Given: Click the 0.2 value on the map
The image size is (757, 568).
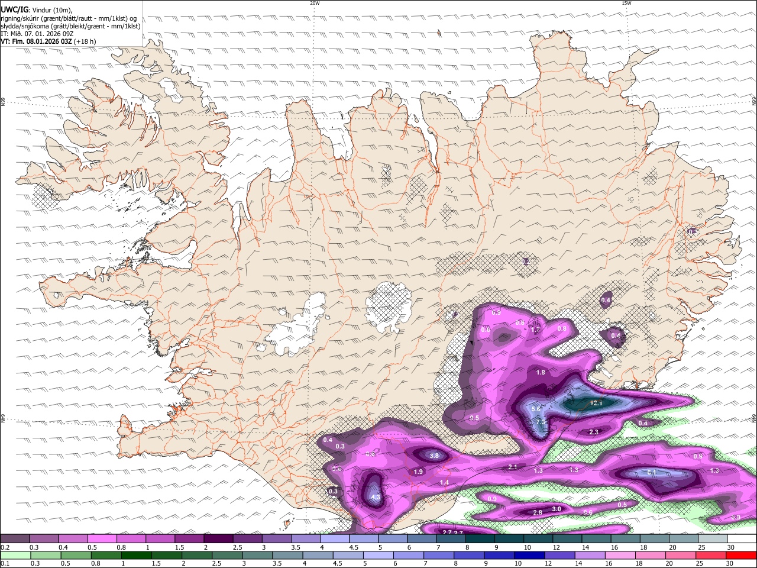Looking at the screenshot, I should click(526, 262).
